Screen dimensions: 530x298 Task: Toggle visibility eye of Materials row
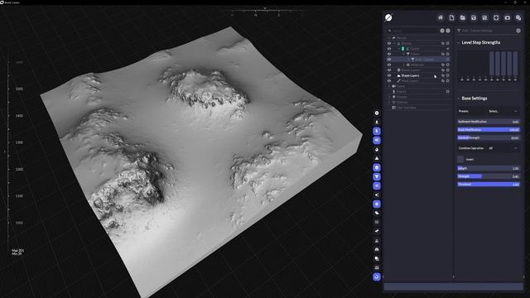[389, 65]
